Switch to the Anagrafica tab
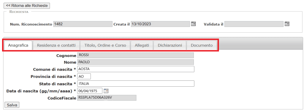 point(18,45)
